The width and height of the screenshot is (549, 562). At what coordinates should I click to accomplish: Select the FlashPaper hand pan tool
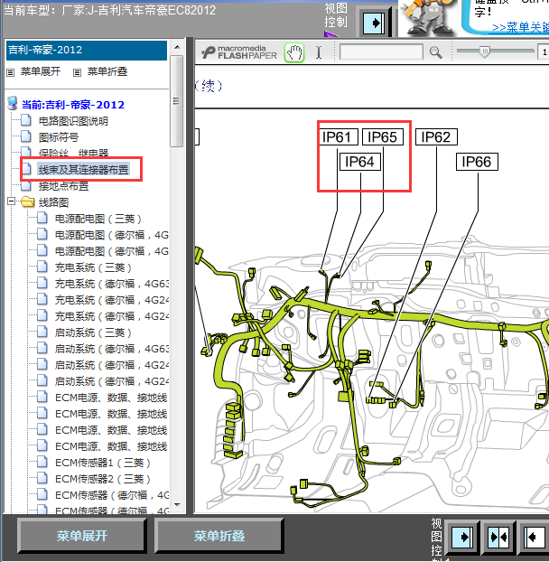294,52
